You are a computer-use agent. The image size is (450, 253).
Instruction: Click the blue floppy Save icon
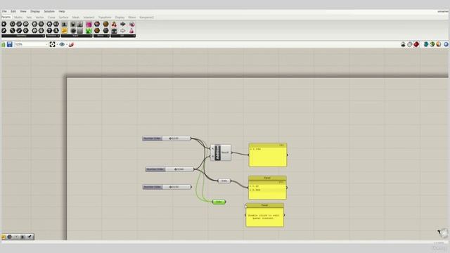(9, 44)
